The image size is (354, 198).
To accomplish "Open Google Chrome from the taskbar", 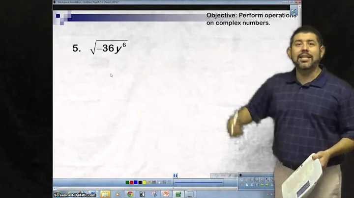I will 130,194.
